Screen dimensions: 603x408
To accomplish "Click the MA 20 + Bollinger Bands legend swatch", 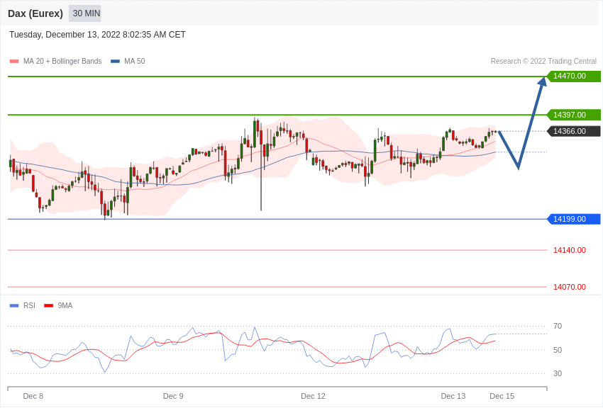I will (14, 62).
